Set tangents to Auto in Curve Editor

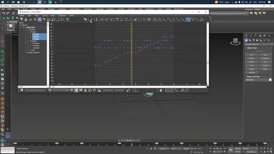click(155, 19)
